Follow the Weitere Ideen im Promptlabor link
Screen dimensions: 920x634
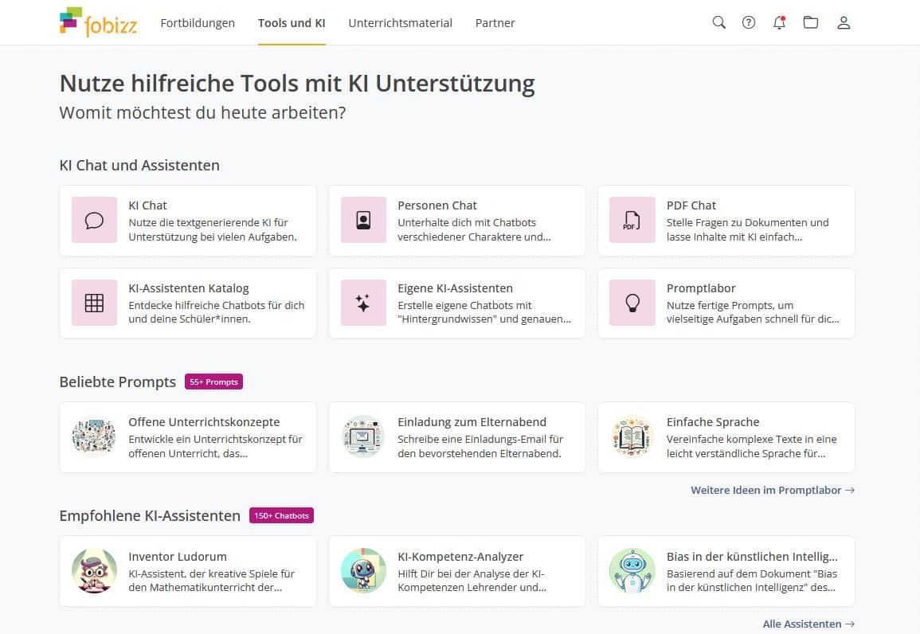[772, 491]
